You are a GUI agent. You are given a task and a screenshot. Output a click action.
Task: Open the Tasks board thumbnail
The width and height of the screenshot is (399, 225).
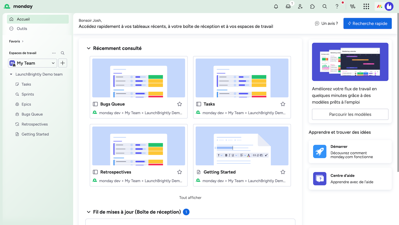tap(242, 78)
